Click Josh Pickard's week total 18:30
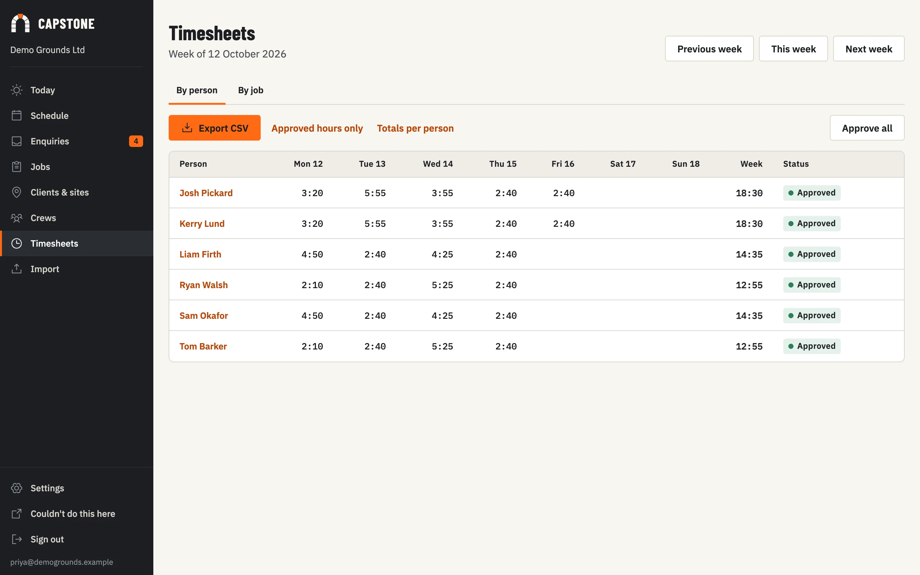This screenshot has width=920, height=575. pyautogui.click(x=749, y=193)
